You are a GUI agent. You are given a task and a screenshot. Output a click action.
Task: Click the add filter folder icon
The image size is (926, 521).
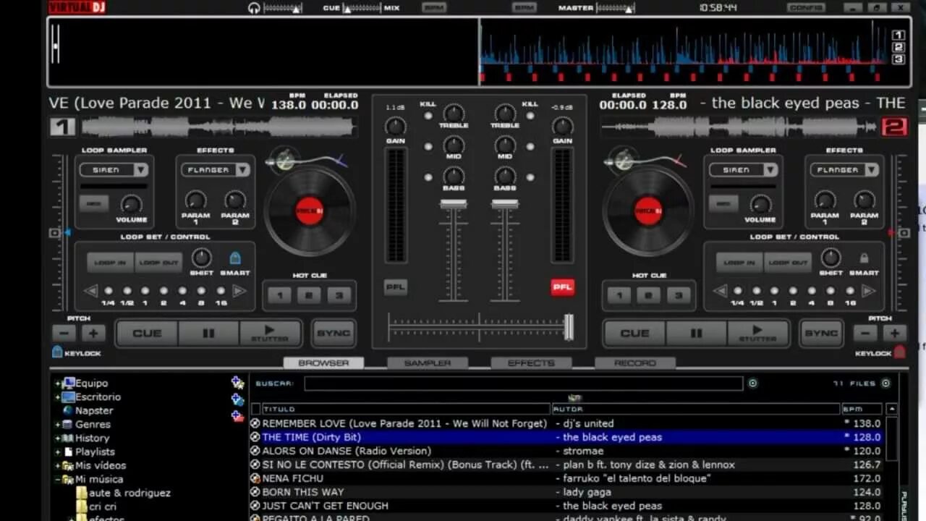point(237,416)
